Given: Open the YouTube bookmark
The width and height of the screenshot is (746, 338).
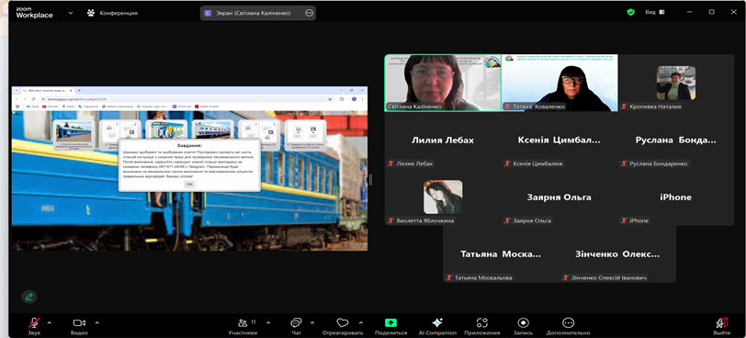Looking at the screenshot, I should (x=50, y=107).
